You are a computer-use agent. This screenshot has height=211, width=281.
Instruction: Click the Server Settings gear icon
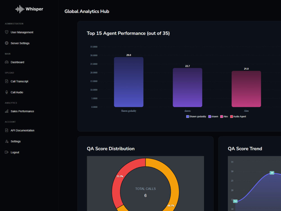tap(7, 43)
